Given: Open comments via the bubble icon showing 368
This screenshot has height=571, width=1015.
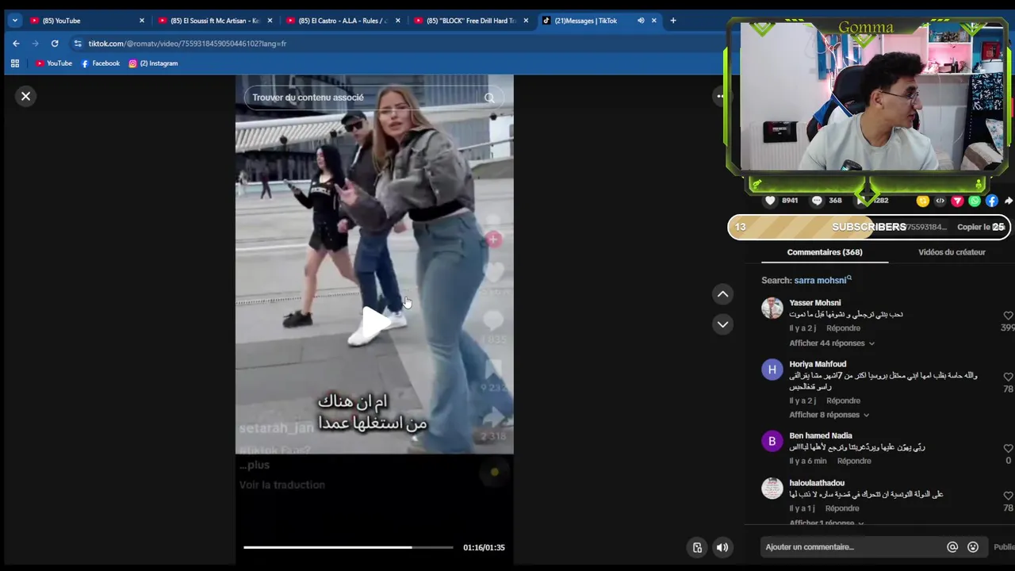Looking at the screenshot, I should pos(817,201).
